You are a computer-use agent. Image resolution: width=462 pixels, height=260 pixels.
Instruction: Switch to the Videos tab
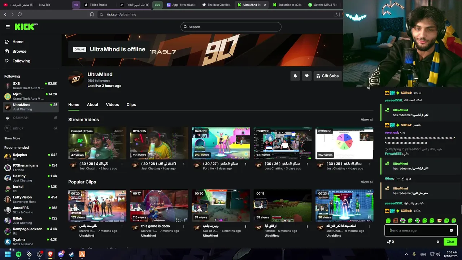[112, 105]
